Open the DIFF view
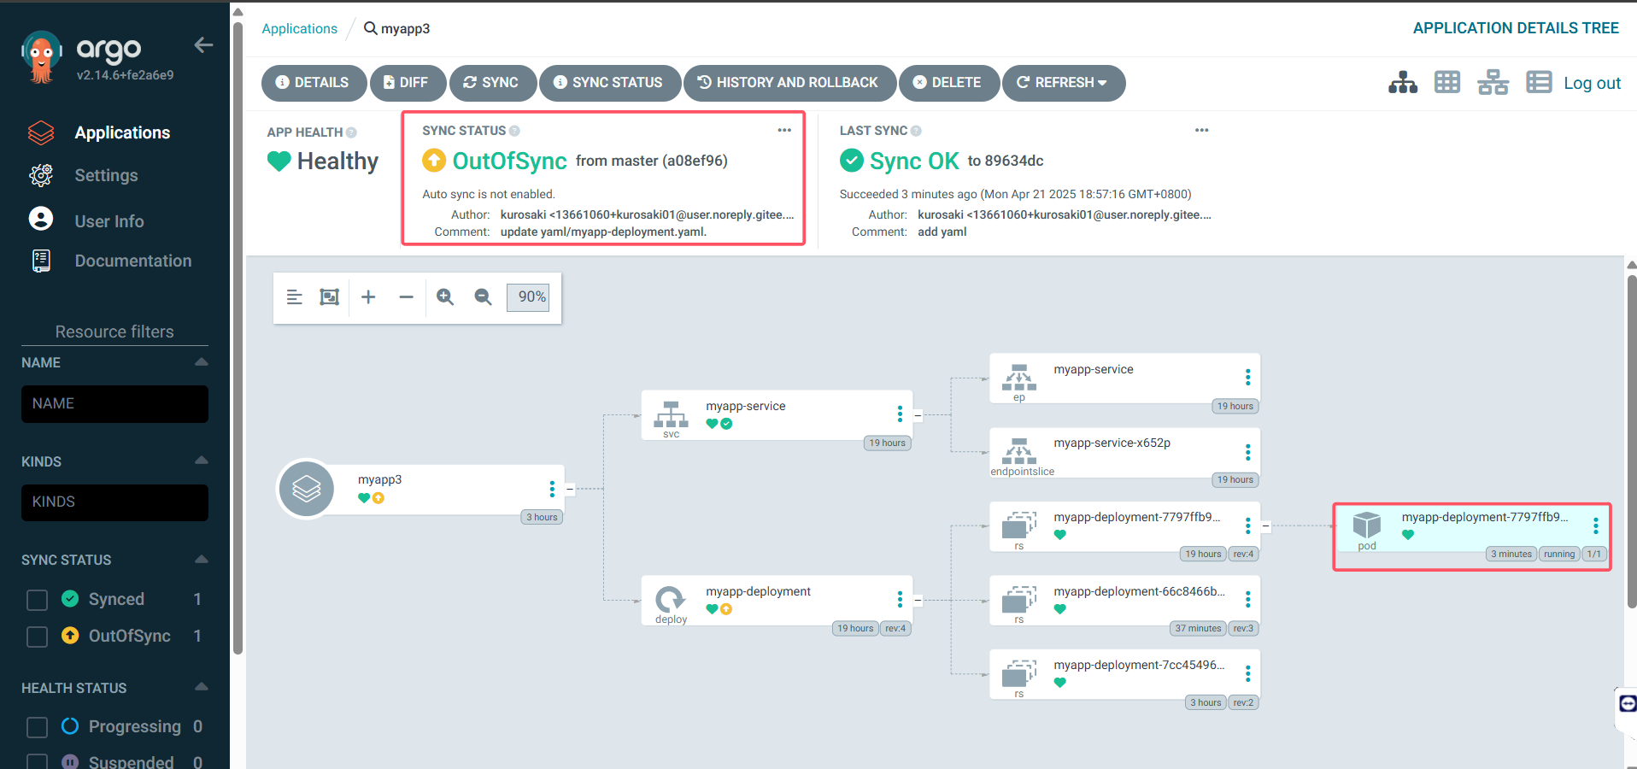The width and height of the screenshot is (1637, 769). tap(408, 83)
